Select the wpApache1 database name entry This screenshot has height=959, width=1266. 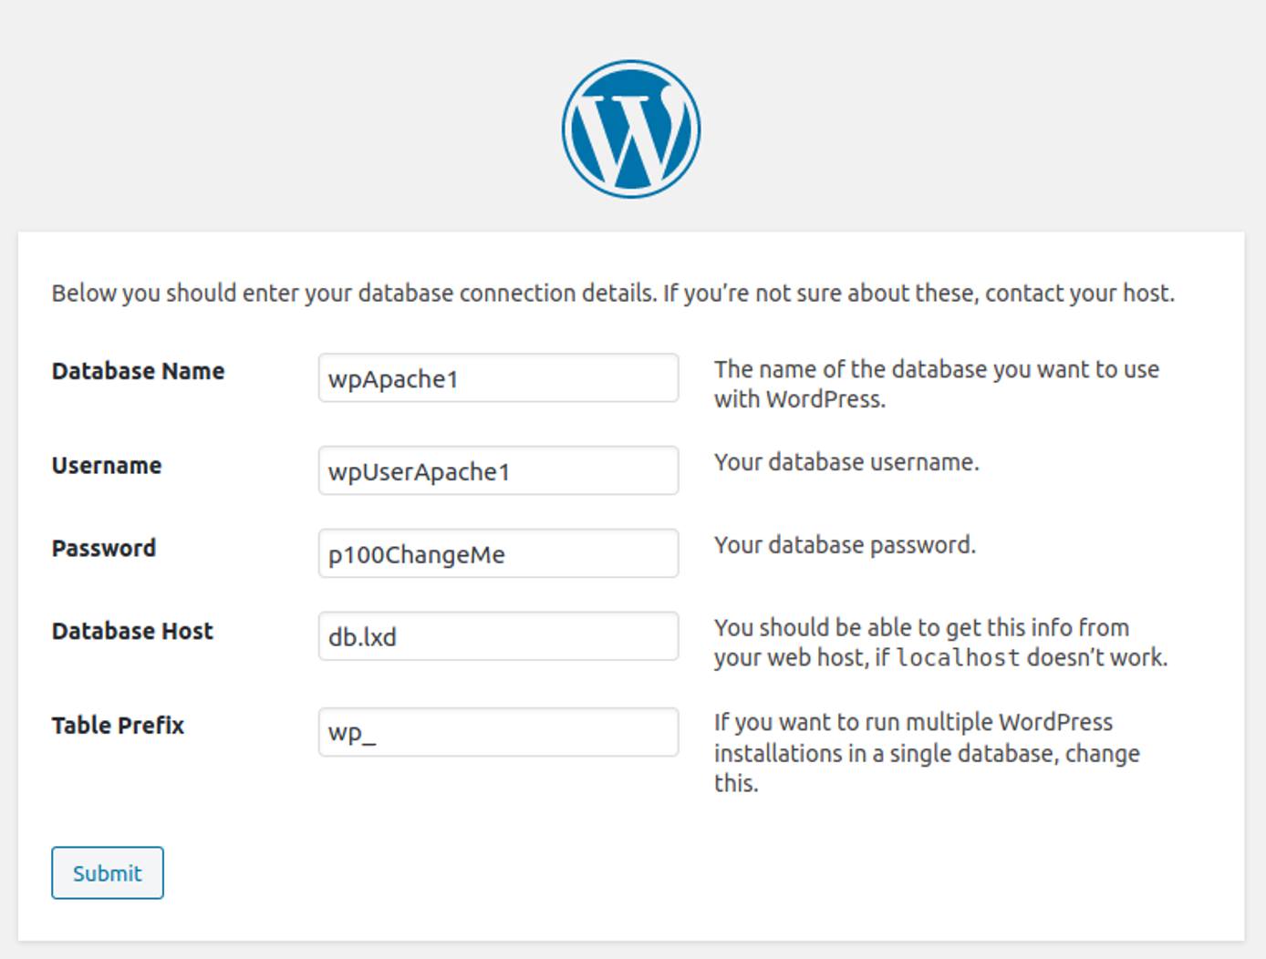coord(497,377)
